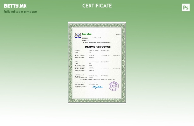Select the 'MARRIAGE CERTIFICATE' title text
This screenshot has width=194, height=126.
pyautogui.click(x=97, y=47)
